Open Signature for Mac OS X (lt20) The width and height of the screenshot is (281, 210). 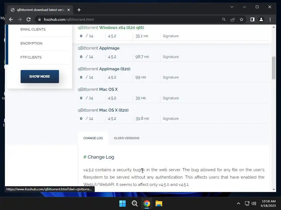171,119
